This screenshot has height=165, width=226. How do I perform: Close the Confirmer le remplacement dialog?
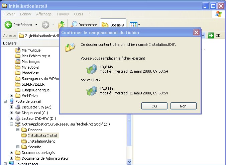tap(196, 32)
